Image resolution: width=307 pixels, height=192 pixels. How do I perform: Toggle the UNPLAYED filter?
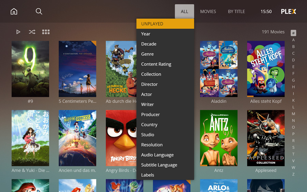point(165,23)
